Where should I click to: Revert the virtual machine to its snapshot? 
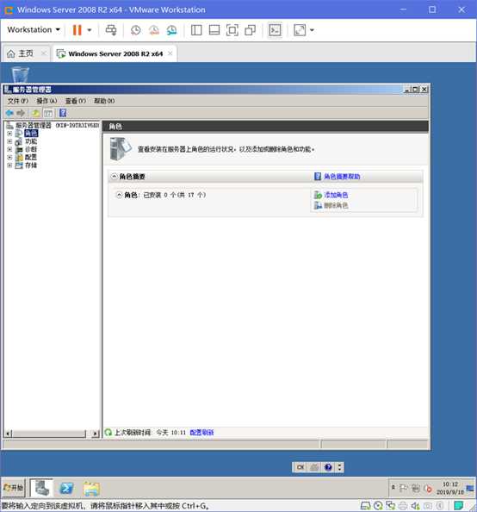click(x=153, y=30)
